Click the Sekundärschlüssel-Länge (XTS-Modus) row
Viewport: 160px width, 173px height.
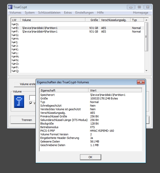click(91, 120)
